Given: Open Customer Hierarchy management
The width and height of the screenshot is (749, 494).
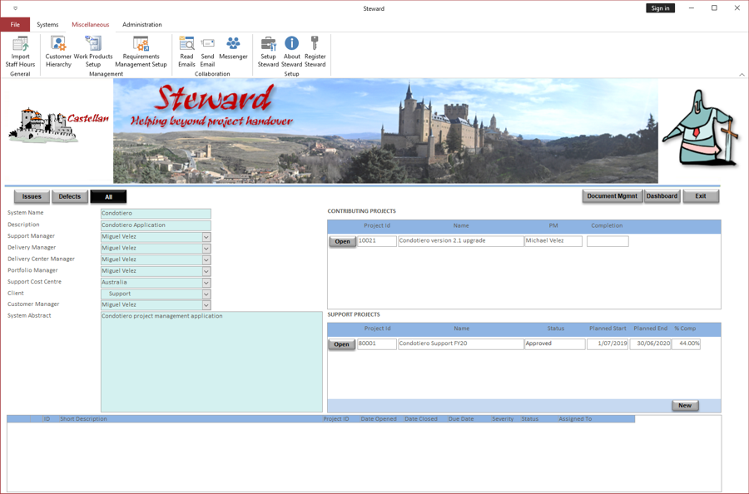Looking at the screenshot, I should [58, 52].
